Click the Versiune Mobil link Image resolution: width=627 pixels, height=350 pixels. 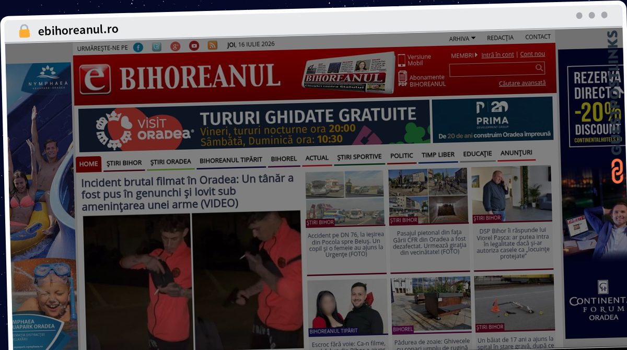[419, 60]
